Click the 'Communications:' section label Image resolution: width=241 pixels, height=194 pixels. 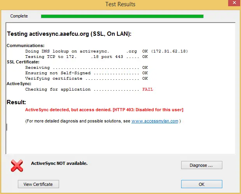[26, 45]
